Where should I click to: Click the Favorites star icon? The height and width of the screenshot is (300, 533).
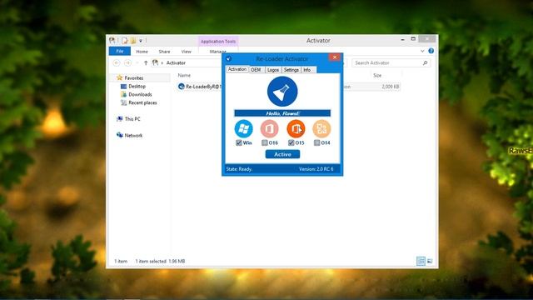click(119, 77)
